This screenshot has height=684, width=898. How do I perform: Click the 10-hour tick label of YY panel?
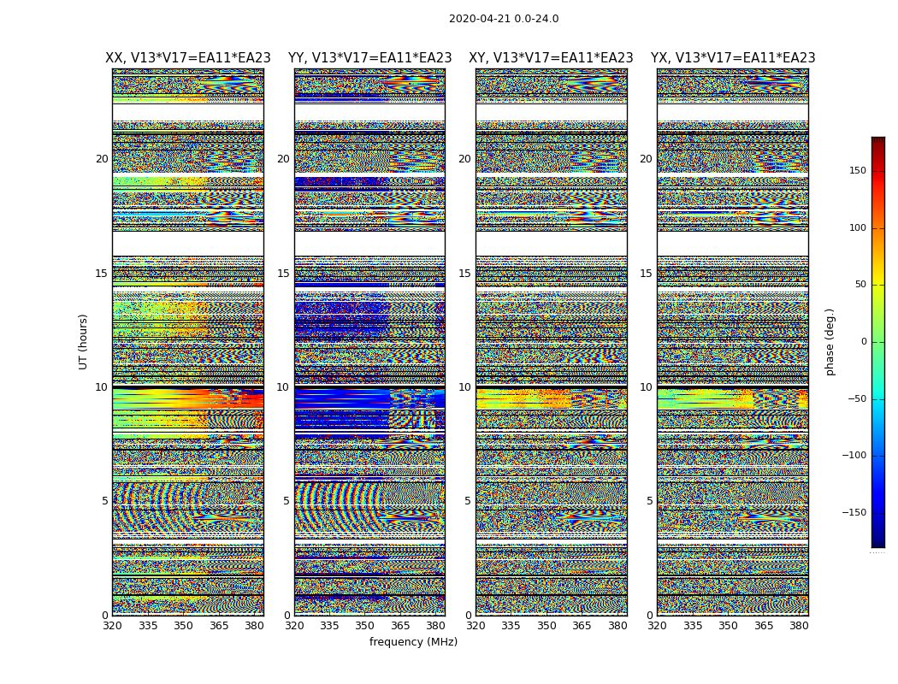click(x=283, y=387)
